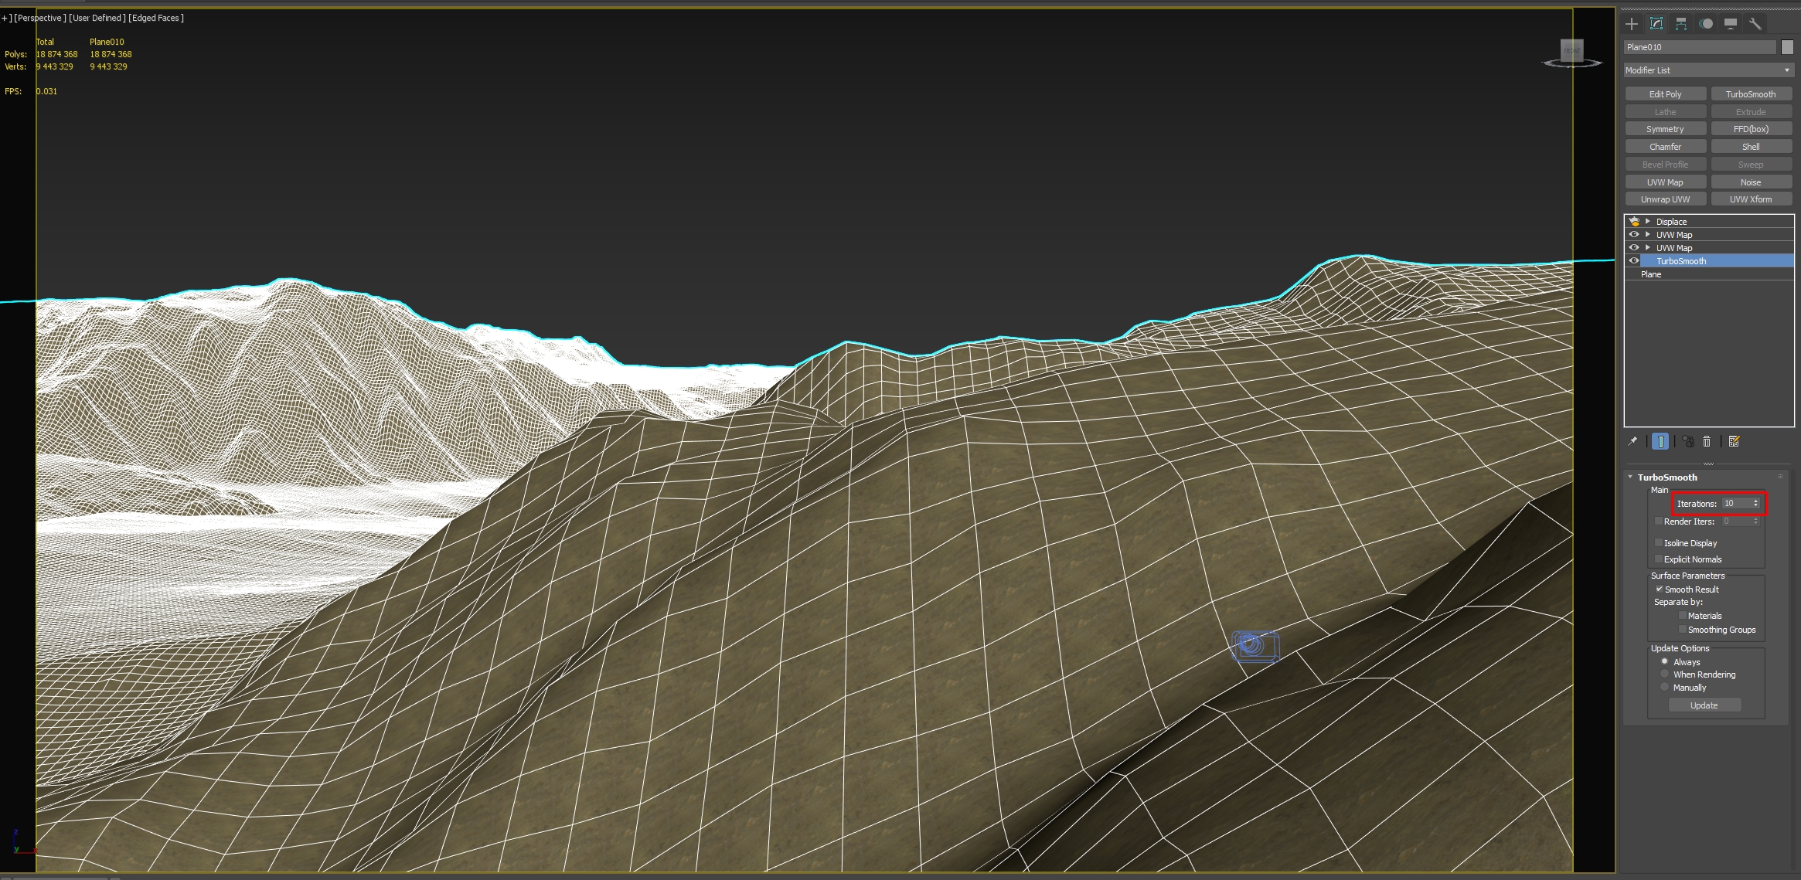1801x880 pixels.
Task: Click the Plane010 object name field
Action: (1699, 47)
